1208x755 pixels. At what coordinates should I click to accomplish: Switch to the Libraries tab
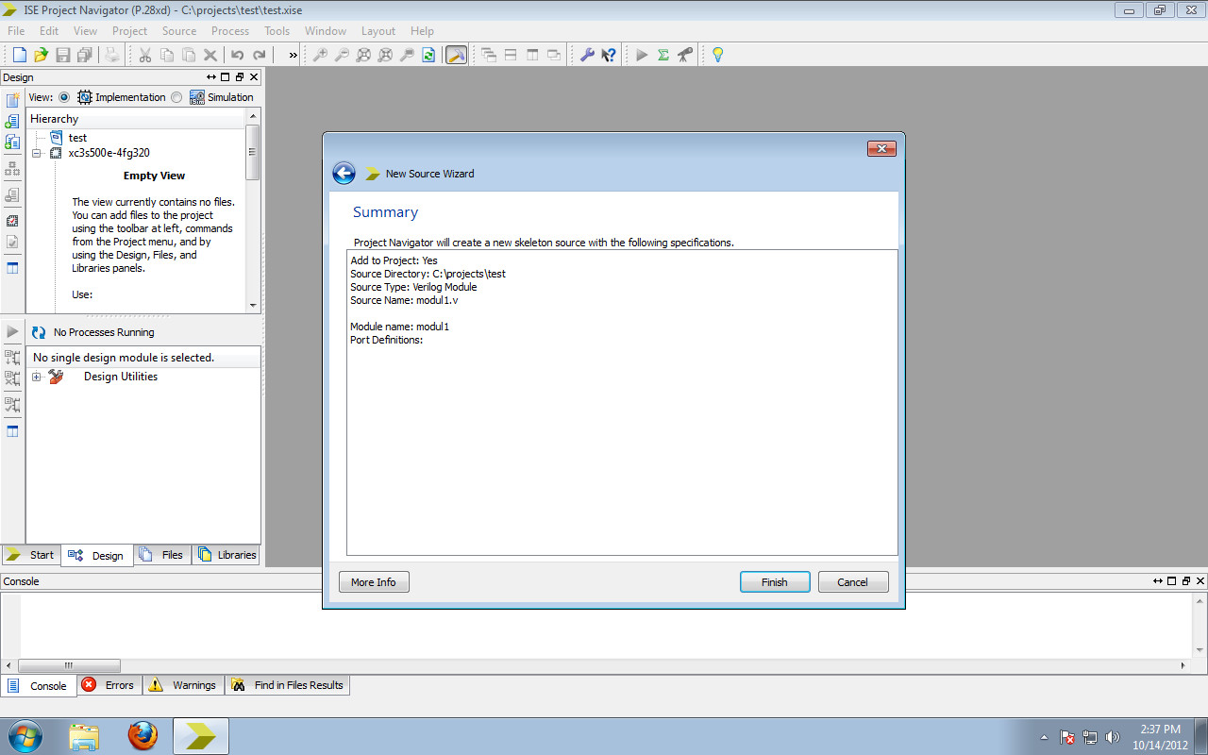coord(226,555)
